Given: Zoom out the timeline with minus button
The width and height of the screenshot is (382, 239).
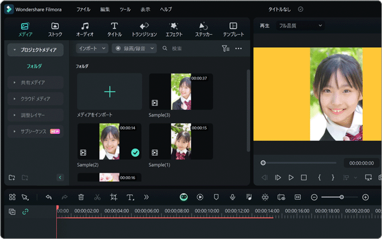Looking at the screenshot, I should coord(315,197).
